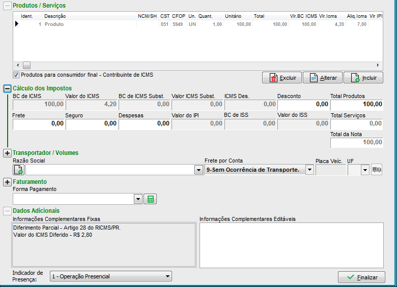The width and height of the screenshot is (397, 287).
Task: Expand the Faturamento section
Action: click(x=7, y=182)
